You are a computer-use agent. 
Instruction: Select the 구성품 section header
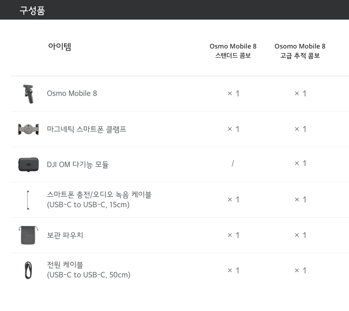pyautogui.click(x=32, y=10)
